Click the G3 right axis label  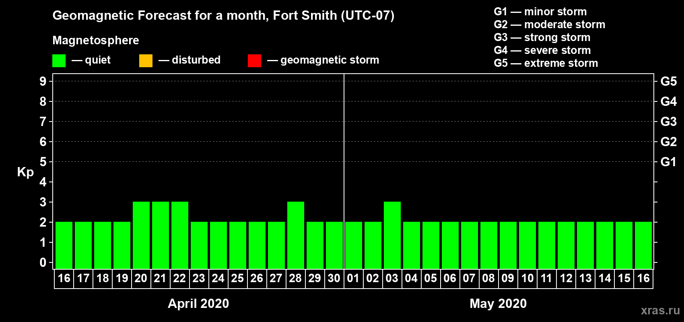tap(668, 122)
